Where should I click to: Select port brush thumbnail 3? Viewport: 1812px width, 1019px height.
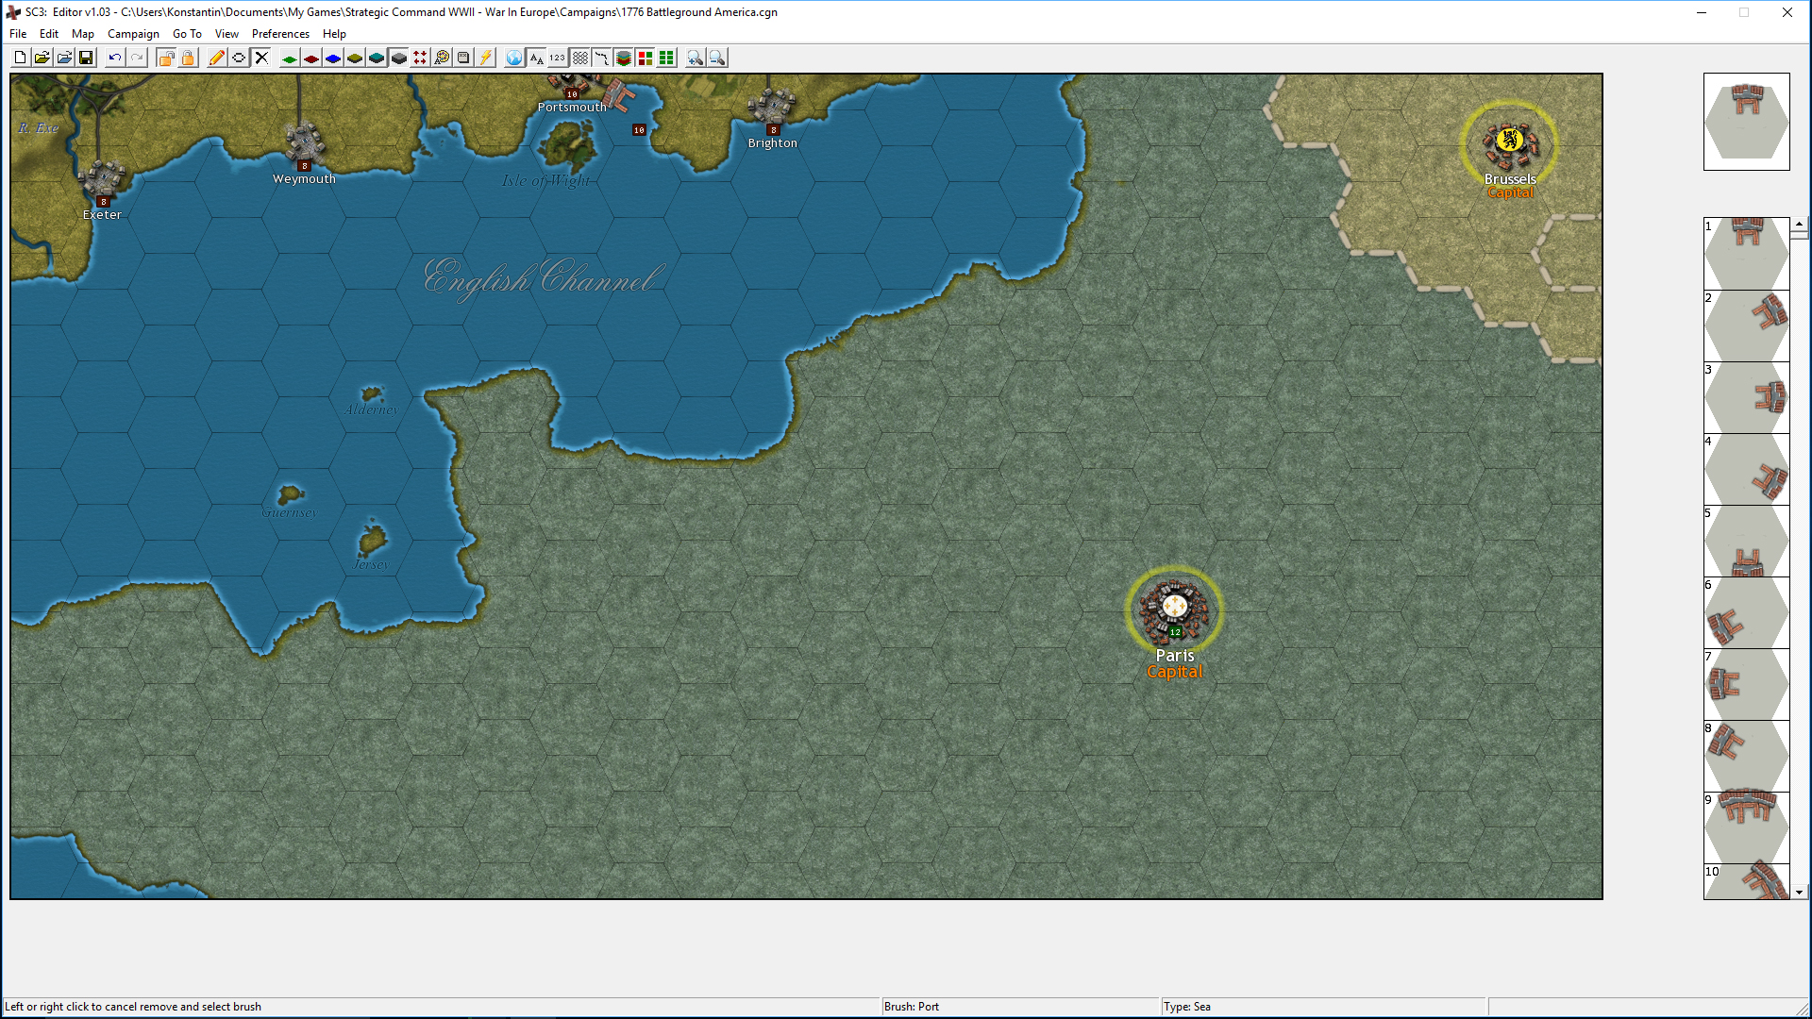1746,397
